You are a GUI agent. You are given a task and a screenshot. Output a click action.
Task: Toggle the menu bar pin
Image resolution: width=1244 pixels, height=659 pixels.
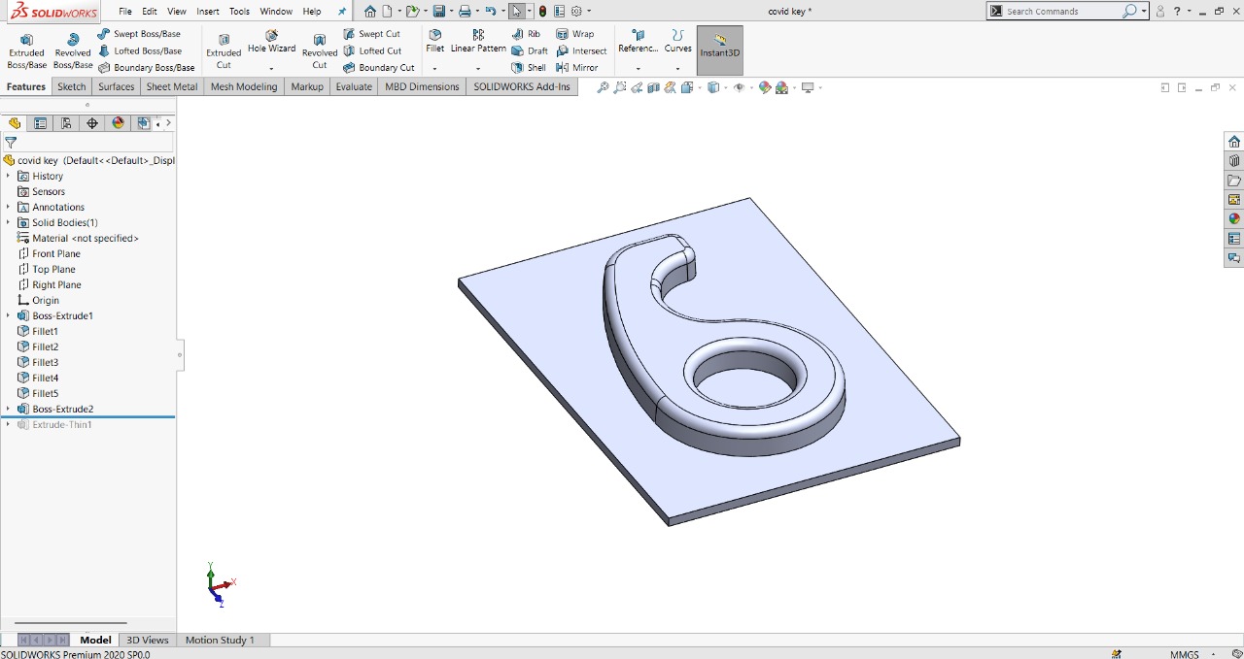[x=341, y=12]
